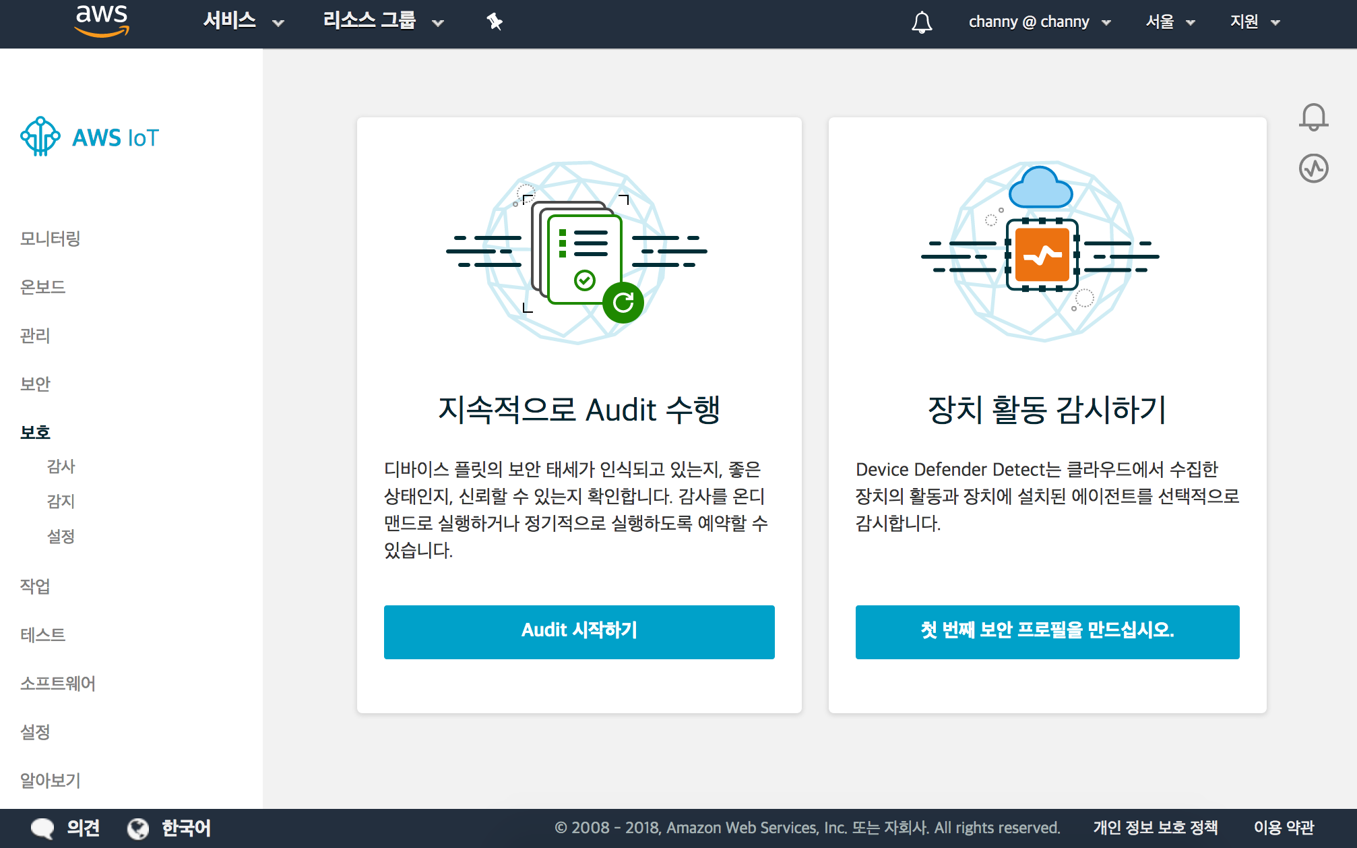Select 모니터링 in the sidebar menu
The height and width of the screenshot is (848, 1357).
point(51,239)
